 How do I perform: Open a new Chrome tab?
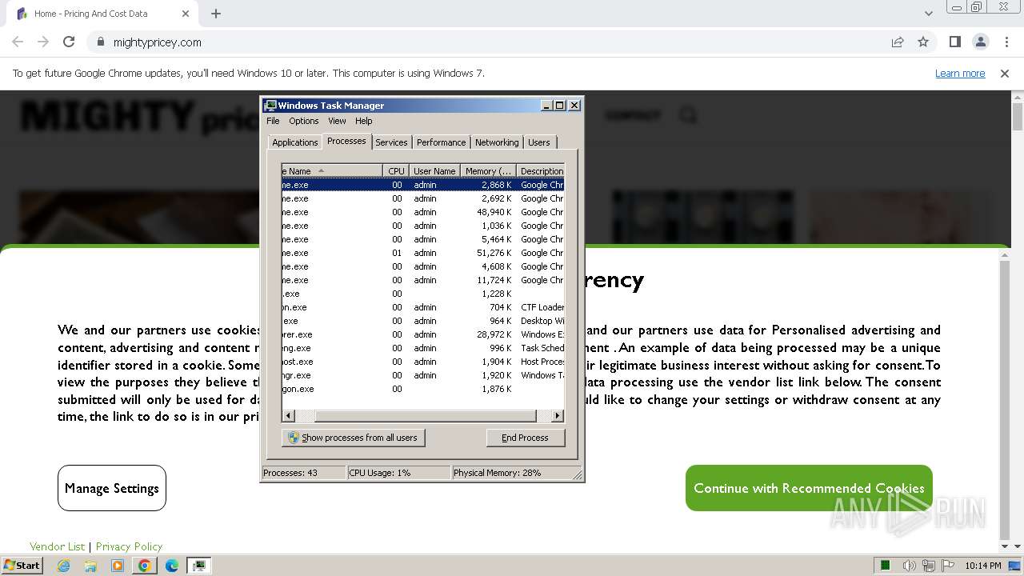216,14
